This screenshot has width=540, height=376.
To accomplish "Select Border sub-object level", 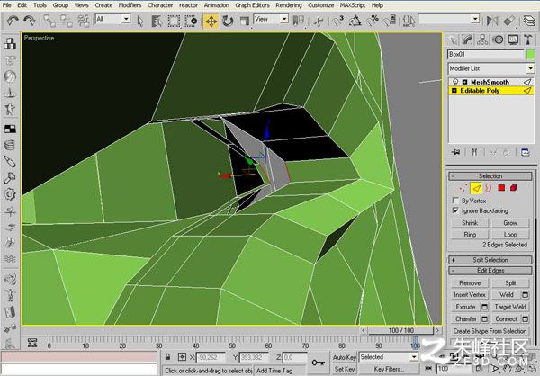I will [x=489, y=188].
